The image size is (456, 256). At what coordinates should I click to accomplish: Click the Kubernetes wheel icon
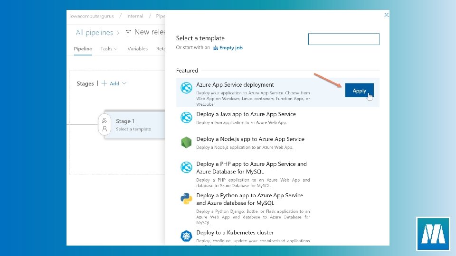186,236
